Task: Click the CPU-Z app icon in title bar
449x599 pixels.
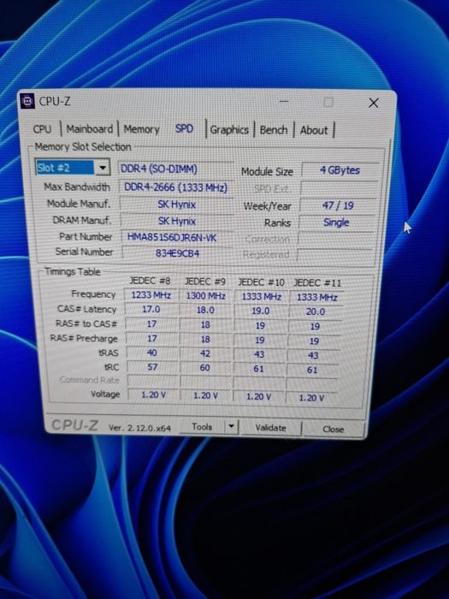Action: 27,101
